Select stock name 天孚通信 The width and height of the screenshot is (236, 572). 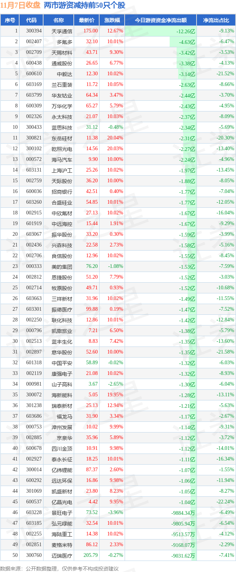point(62,31)
